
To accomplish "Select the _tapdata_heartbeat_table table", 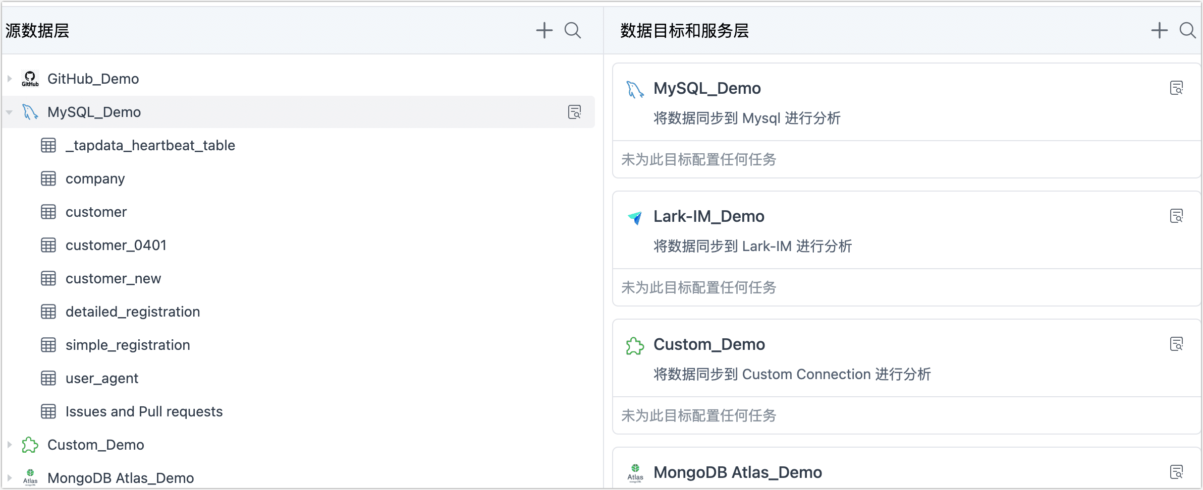I will coord(150,145).
